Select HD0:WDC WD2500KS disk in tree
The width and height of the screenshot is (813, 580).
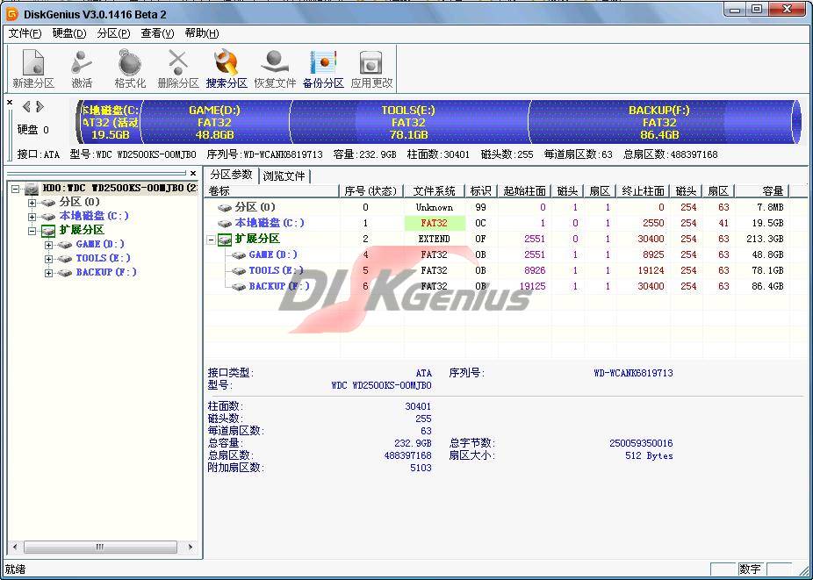tap(119, 188)
